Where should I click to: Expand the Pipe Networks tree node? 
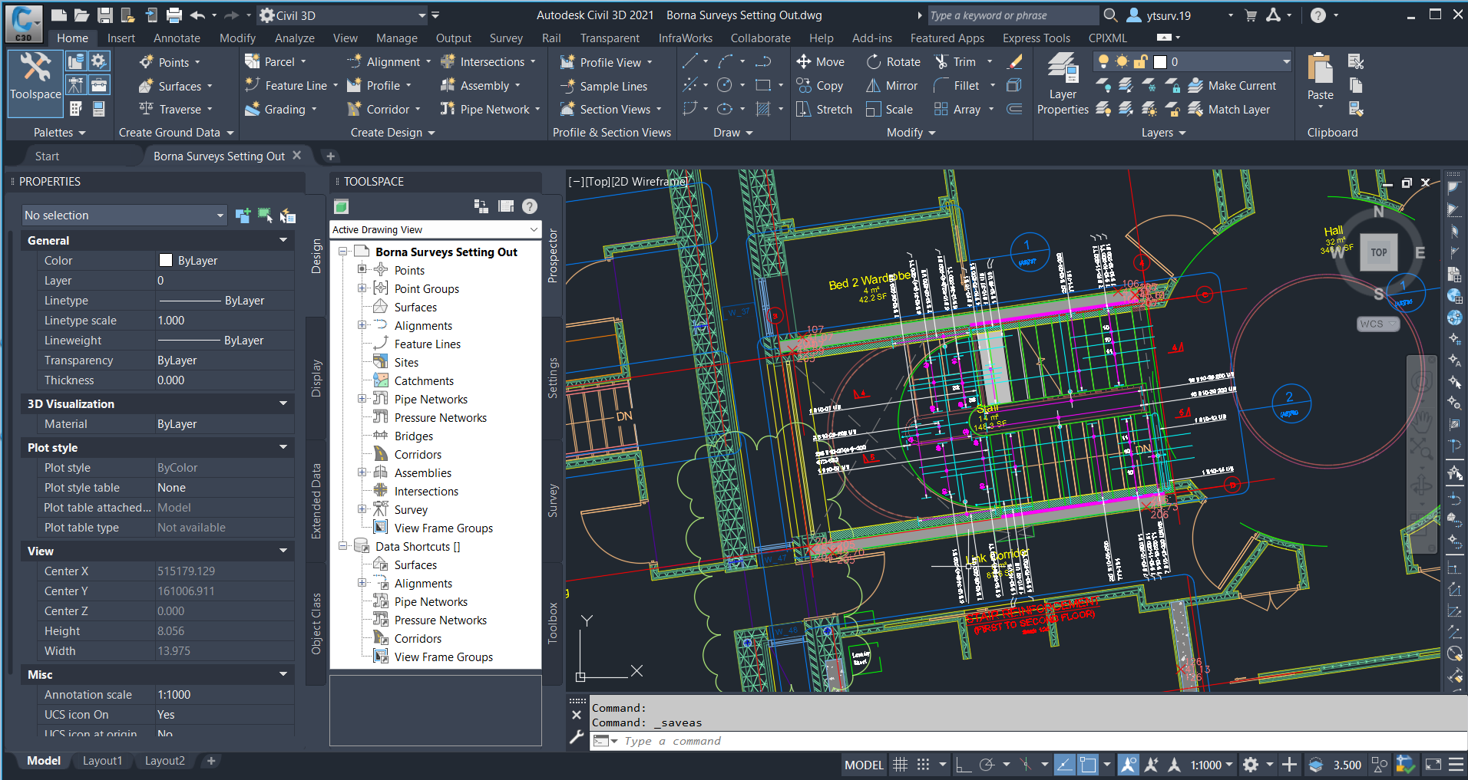click(362, 398)
